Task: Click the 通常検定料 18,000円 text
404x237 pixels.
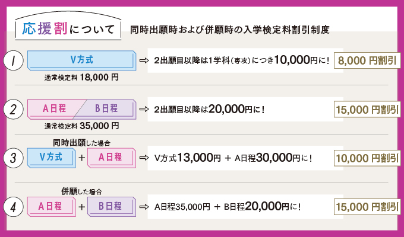Action: [x=81, y=77]
